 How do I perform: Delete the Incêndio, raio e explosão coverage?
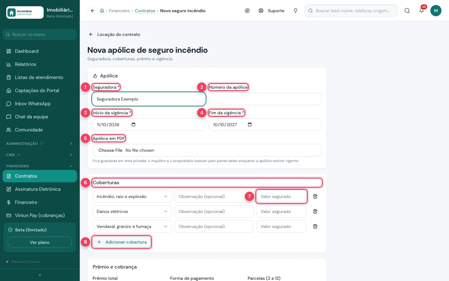(x=315, y=196)
